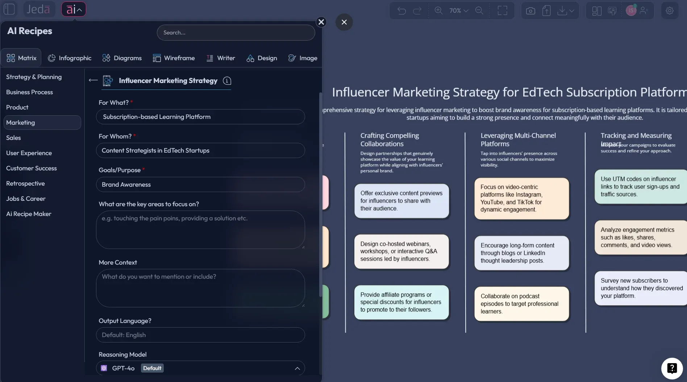This screenshot has width=687, height=382.
Task: Click inside the More Context text field
Action: point(200,288)
